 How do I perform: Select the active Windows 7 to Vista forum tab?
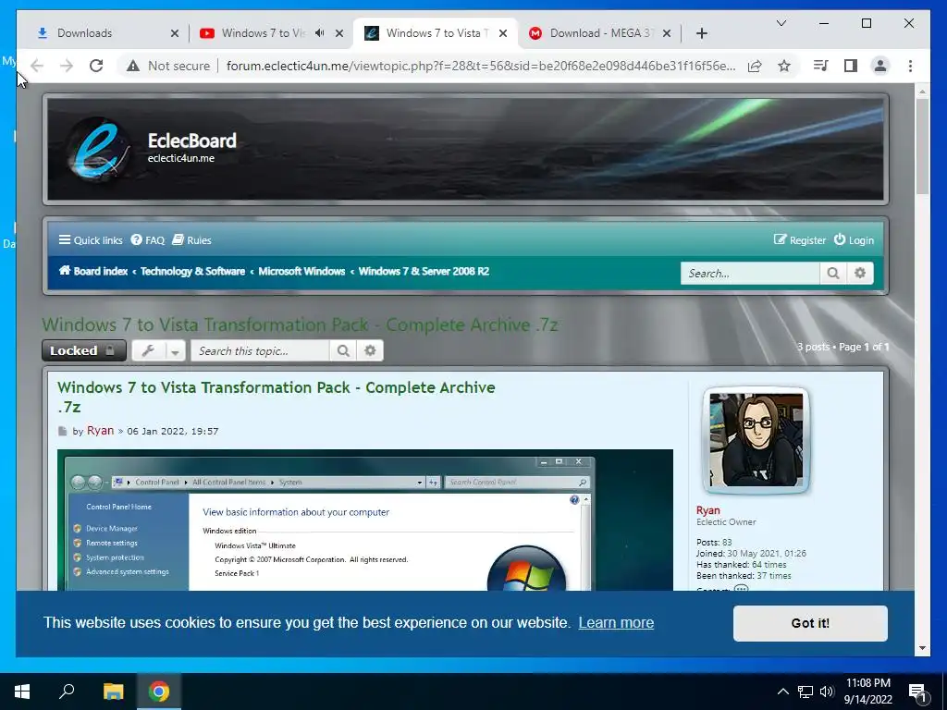point(434,33)
